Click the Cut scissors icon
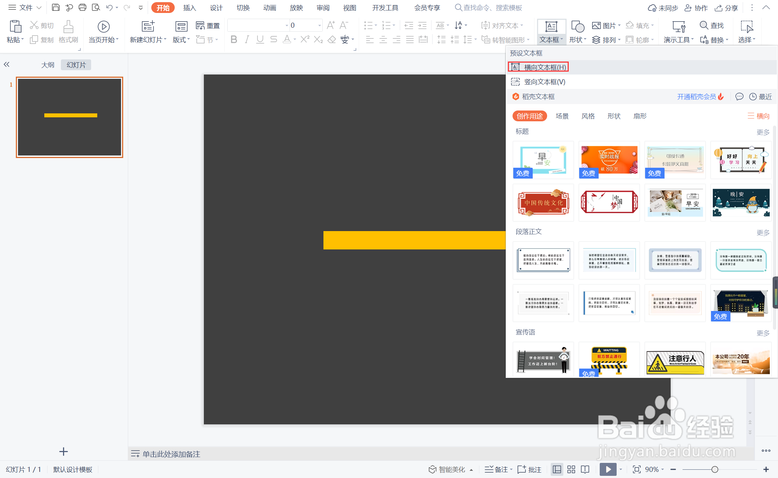 coord(34,25)
